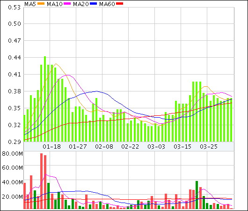The image size is (248, 211).
Task: Click the 0.50 price axis label
Action: (15, 24)
